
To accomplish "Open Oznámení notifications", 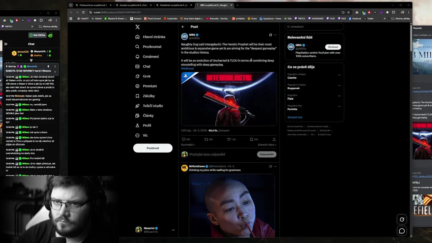I will point(147,56).
